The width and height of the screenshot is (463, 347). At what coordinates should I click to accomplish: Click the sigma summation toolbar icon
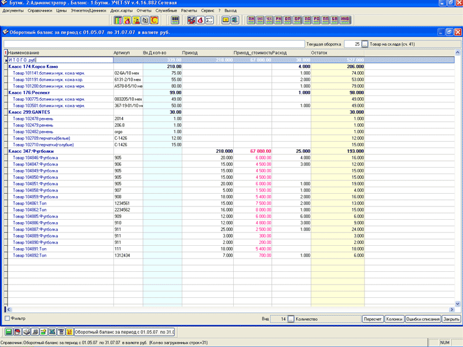point(210,20)
